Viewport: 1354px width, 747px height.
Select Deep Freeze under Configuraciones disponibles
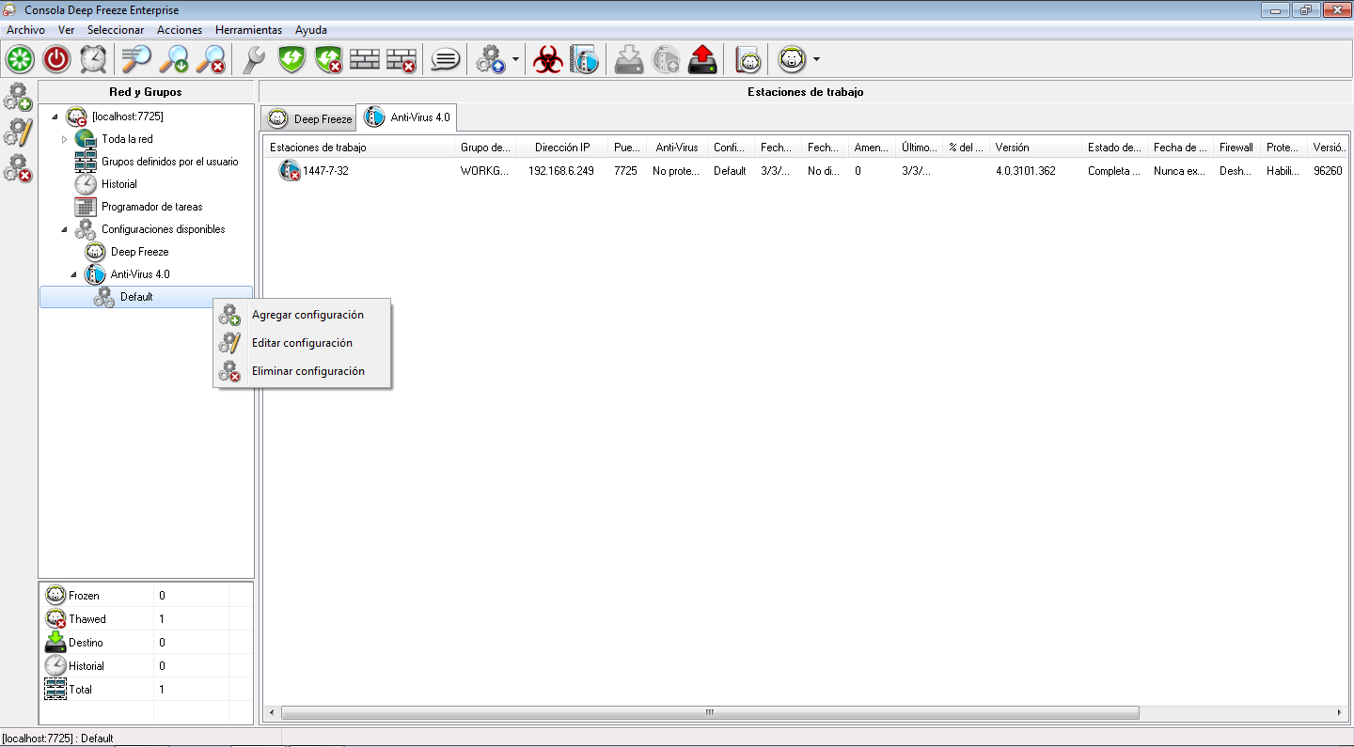tap(140, 252)
